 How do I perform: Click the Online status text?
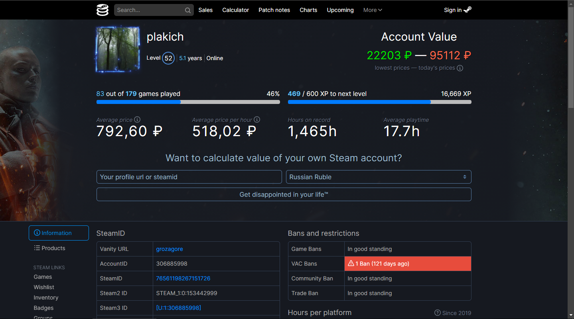click(x=215, y=58)
